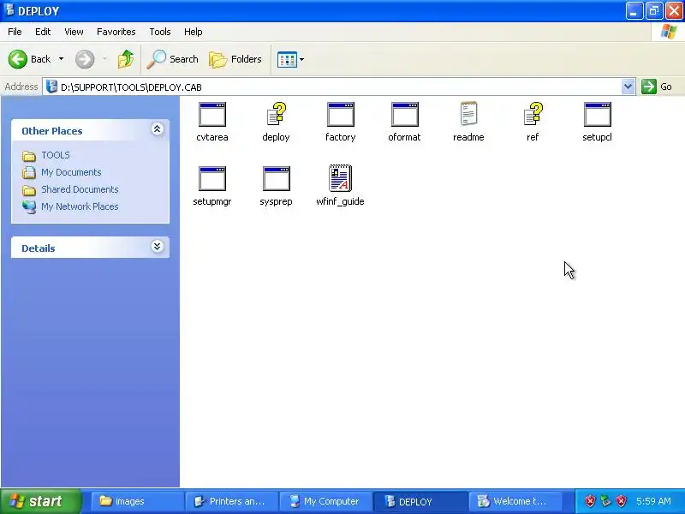
Task: Click the Windows flag logo
Action: pyautogui.click(x=669, y=32)
